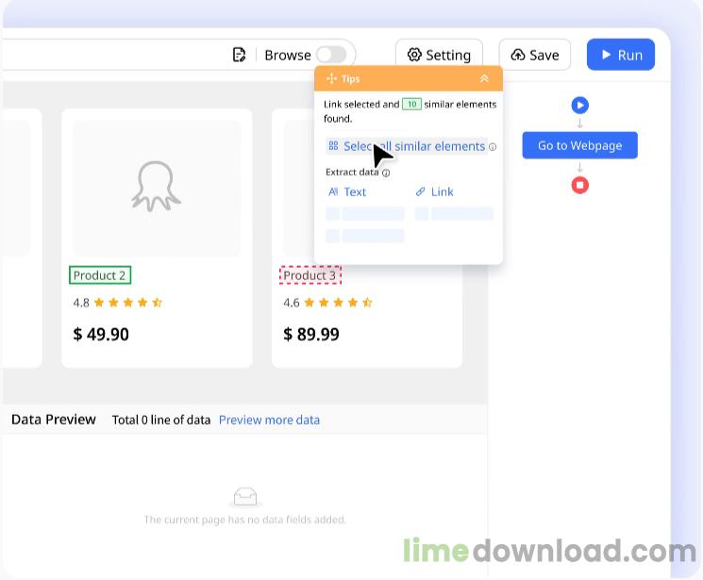Click the empty inbox icon in Data Preview

point(245,497)
